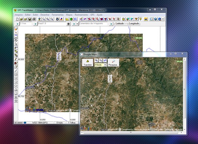Open the Desenhar menu

point(45,15)
